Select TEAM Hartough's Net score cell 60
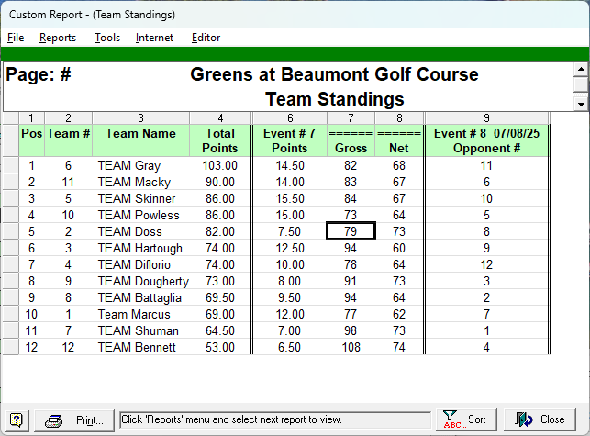The height and width of the screenshot is (436, 590). [398, 248]
